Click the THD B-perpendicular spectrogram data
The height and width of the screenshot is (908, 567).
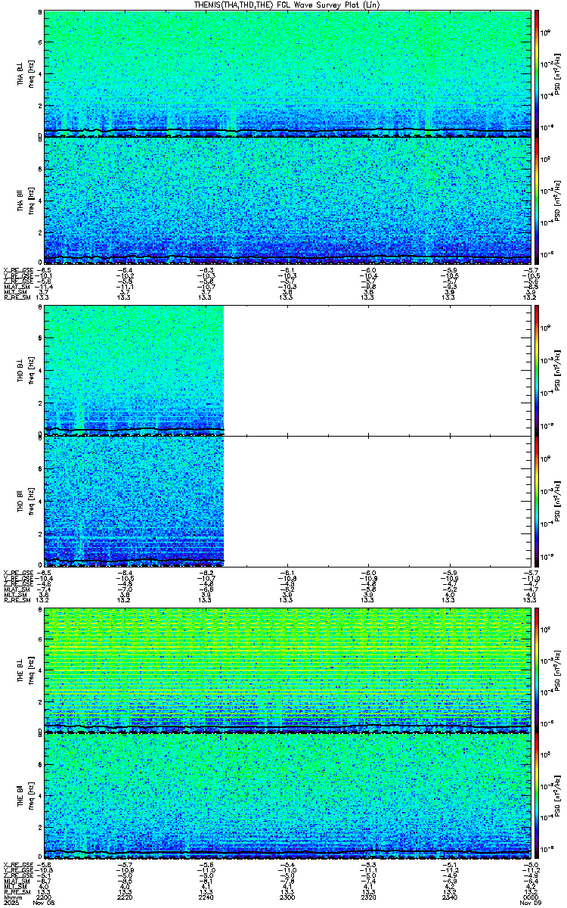pyautogui.click(x=134, y=371)
